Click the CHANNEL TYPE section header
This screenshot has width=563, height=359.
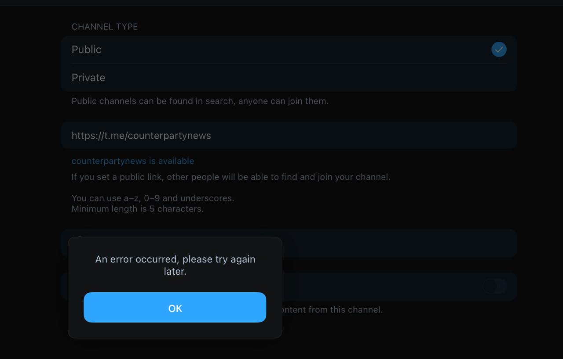click(x=105, y=27)
